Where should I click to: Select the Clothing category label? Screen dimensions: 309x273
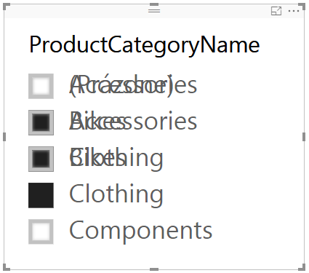[116, 195]
